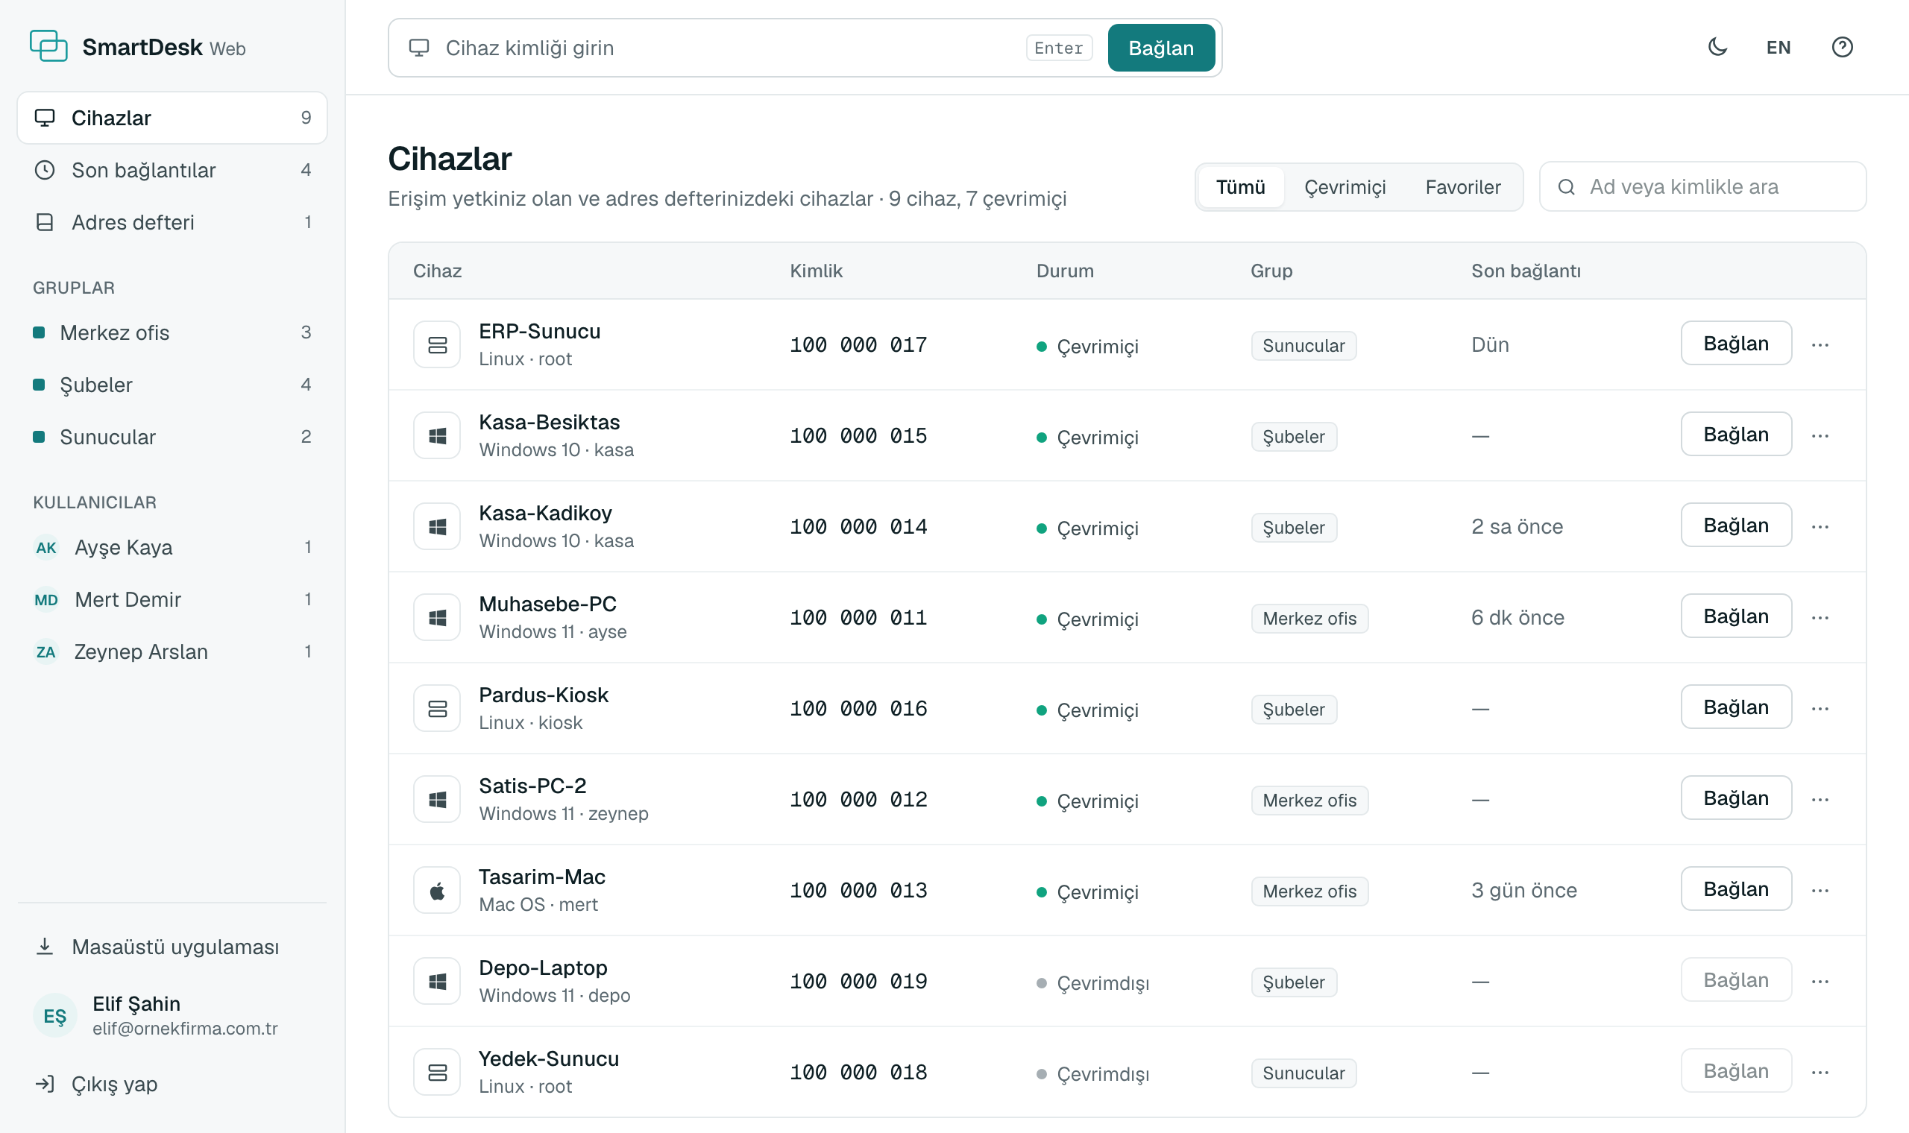Viewport: 1909px width, 1133px height.
Task: Open the help question mark icon
Action: click(1842, 48)
